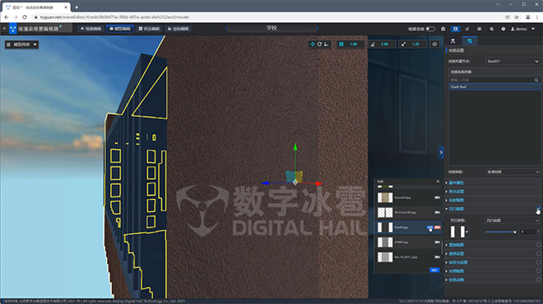Screen dimensions: 543x304
Task: Open the Box057 node dropdown
Action: coord(513,61)
